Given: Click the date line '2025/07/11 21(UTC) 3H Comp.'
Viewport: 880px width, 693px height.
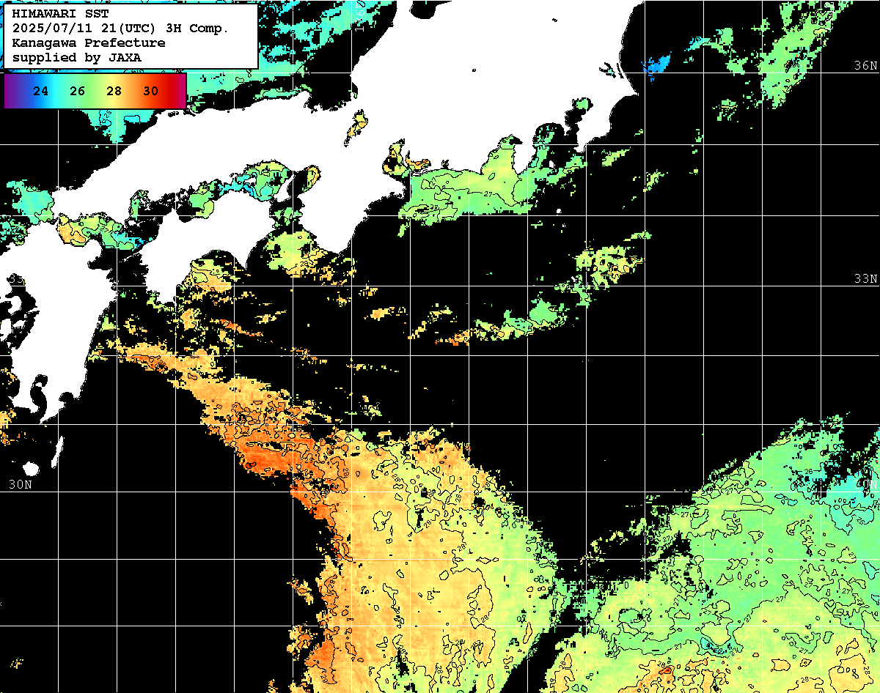Looking at the screenshot, I should click(120, 29).
